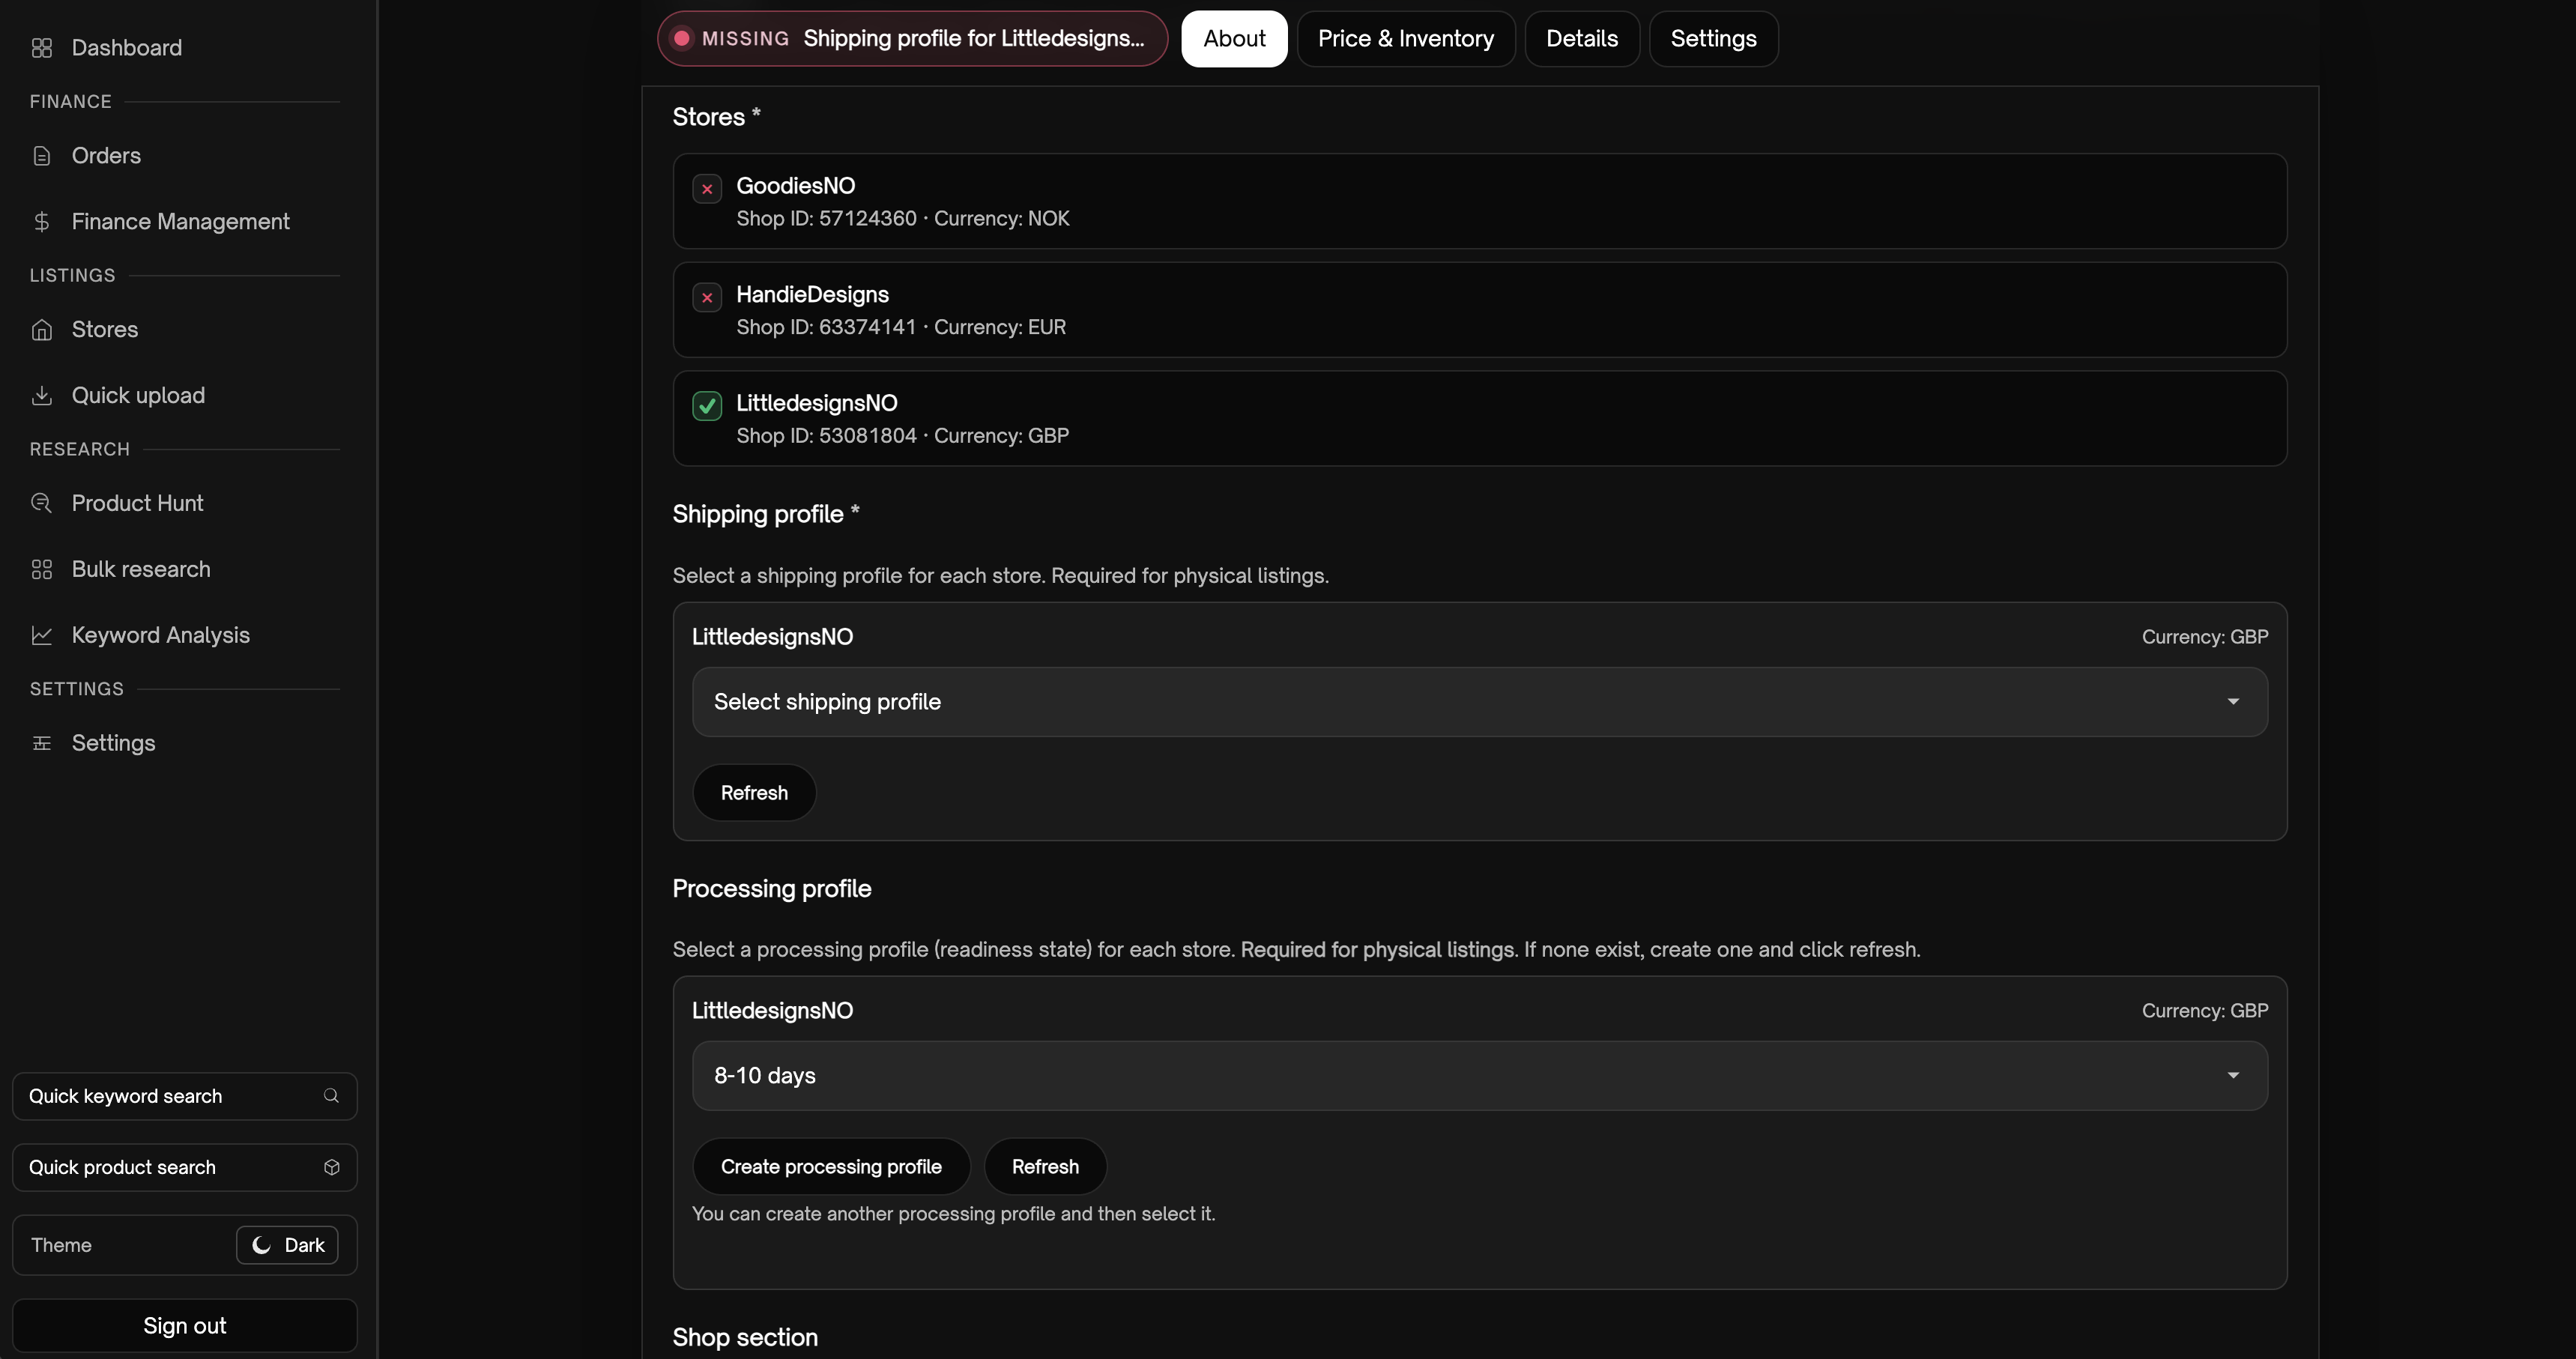Screen dimensions: 2576x1359
Task: Uncheck the LittledesignsNO store checkbox
Action: click(x=707, y=406)
